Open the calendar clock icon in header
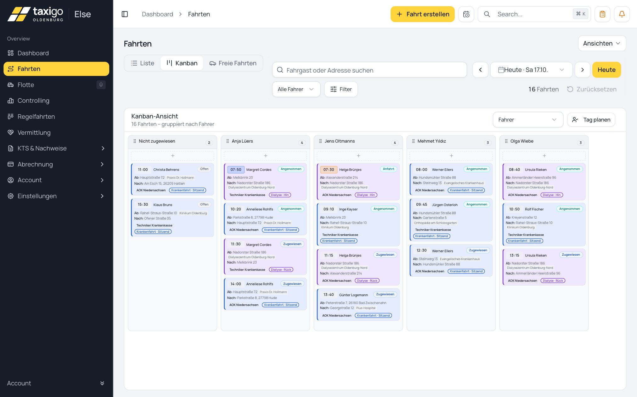Viewport: 637px width, 397px height. [x=466, y=14]
